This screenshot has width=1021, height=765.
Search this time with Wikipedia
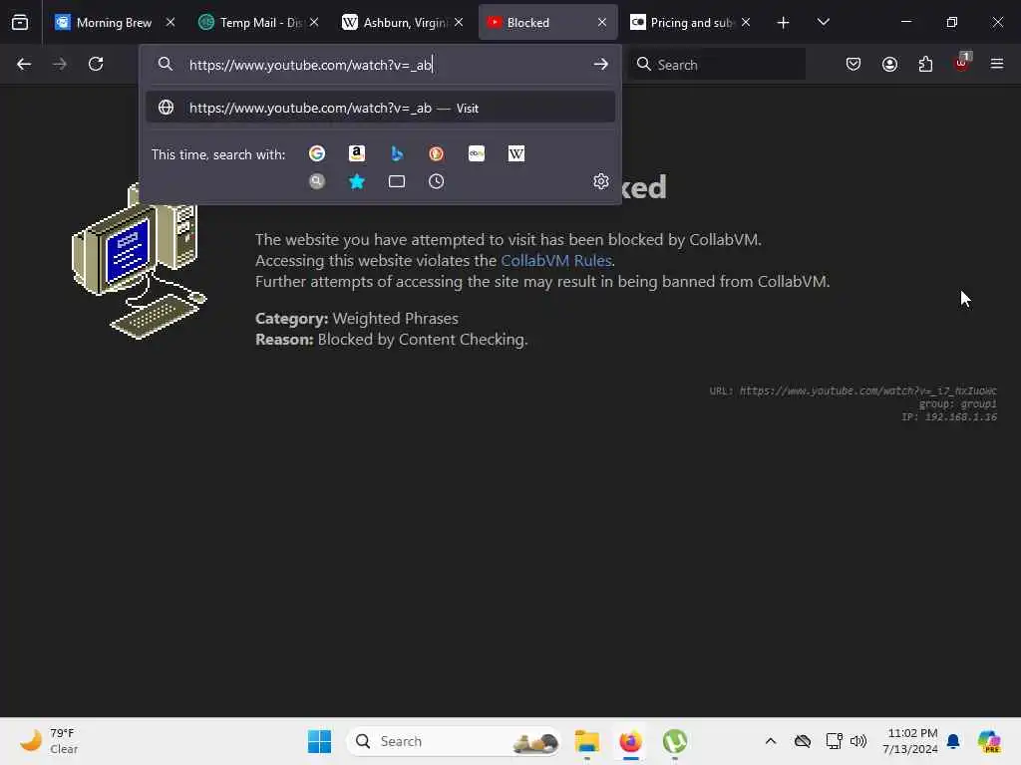pos(516,153)
